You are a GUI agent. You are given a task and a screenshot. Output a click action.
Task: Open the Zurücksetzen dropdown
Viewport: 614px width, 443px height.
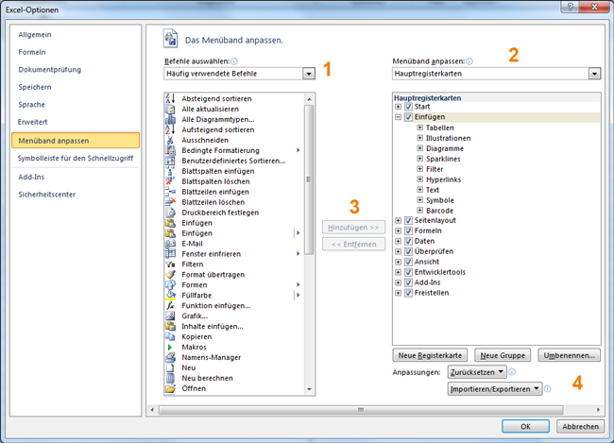tap(477, 372)
